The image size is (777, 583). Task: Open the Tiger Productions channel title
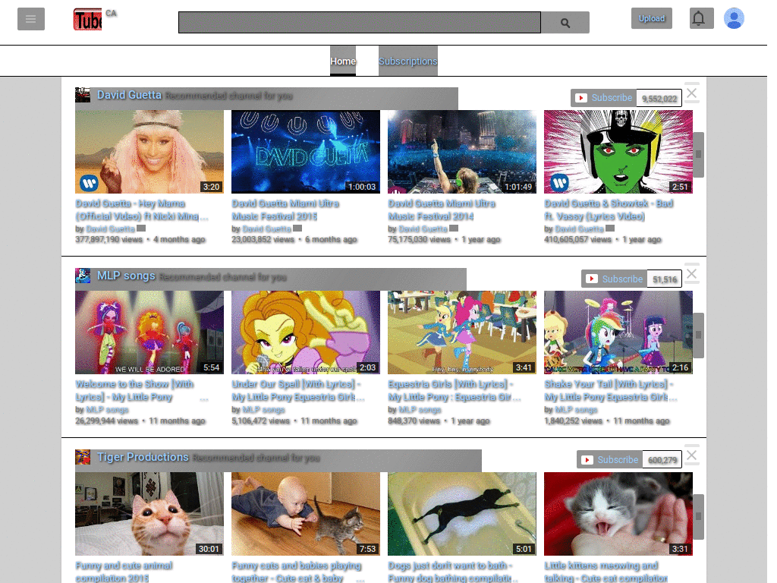(x=143, y=457)
